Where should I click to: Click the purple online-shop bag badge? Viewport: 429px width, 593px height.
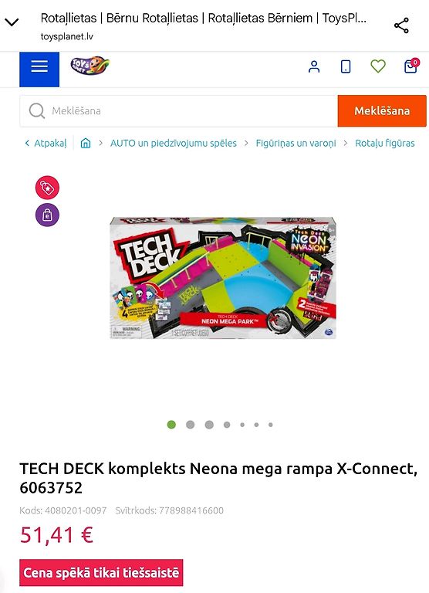pos(47,215)
